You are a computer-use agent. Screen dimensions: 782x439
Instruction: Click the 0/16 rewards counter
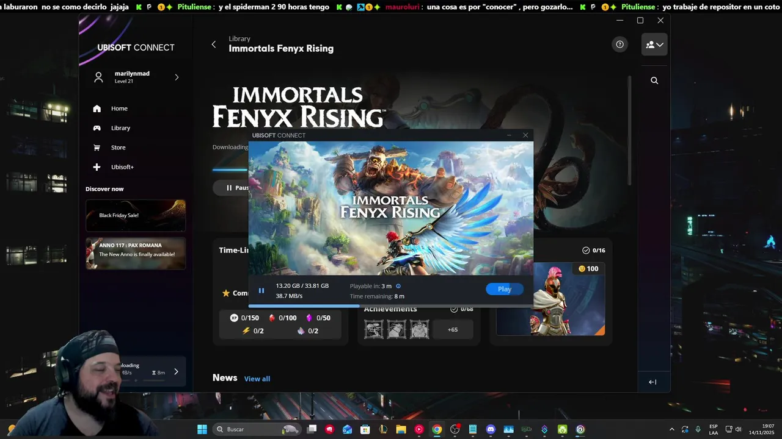coord(594,251)
